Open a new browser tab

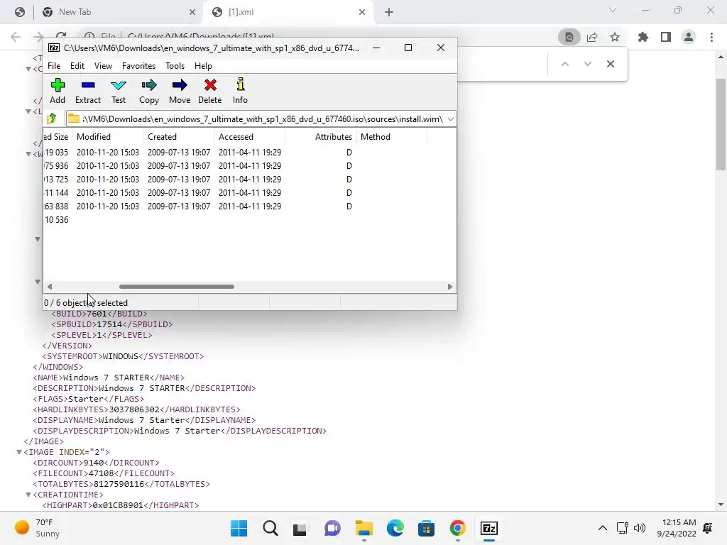tap(389, 12)
